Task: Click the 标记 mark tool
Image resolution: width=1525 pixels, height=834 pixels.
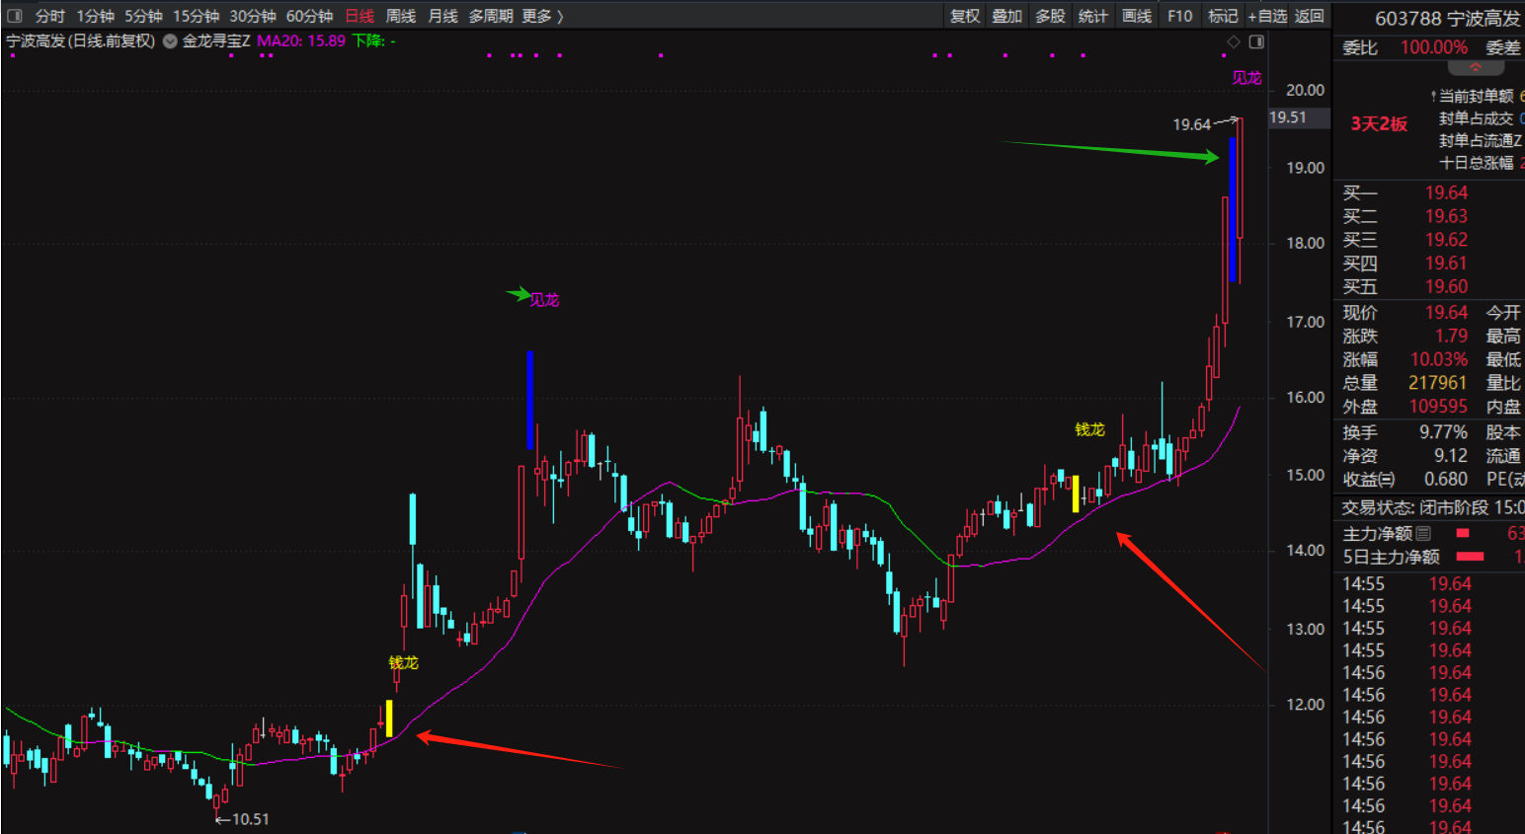Action: tap(1223, 16)
